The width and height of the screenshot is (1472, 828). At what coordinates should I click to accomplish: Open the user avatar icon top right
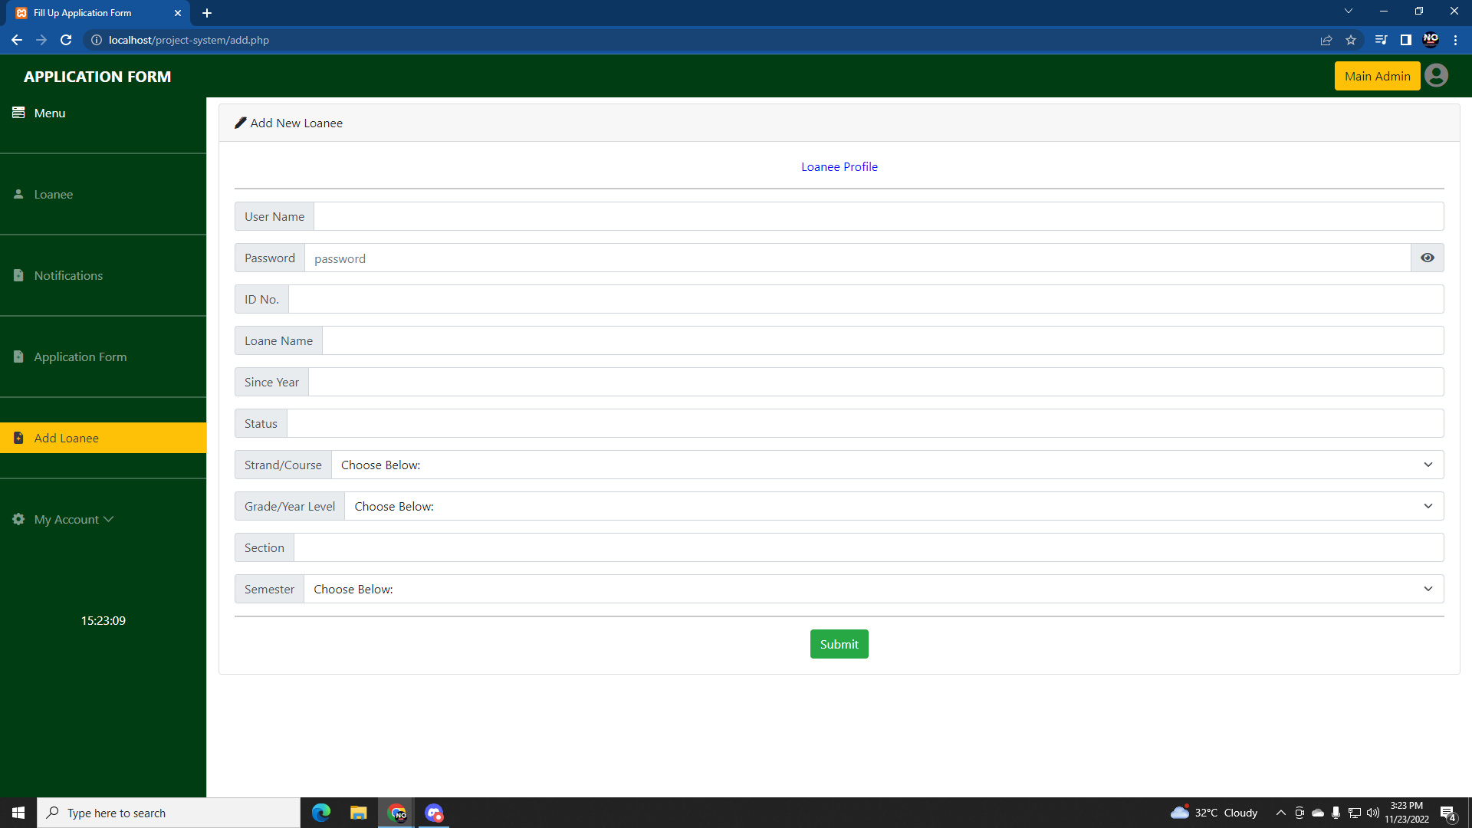pyautogui.click(x=1437, y=75)
